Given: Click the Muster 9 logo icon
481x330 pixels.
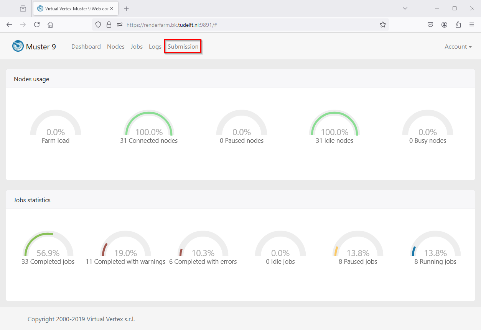Looking at the screenshot, I should click(x=18, y=46).
